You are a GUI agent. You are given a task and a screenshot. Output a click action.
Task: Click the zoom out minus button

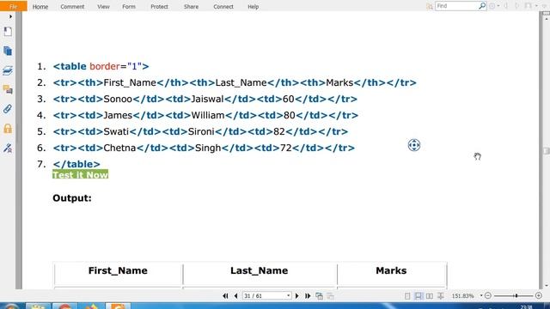coord(488,296)
